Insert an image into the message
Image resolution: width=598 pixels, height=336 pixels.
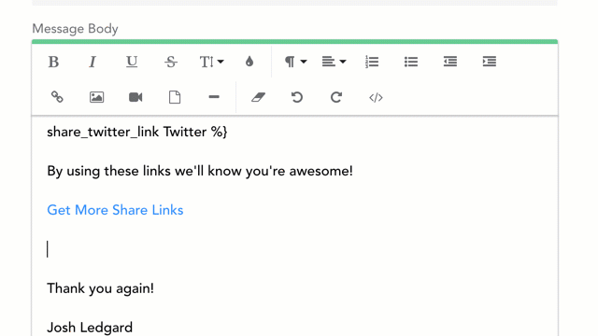(96, 97)
